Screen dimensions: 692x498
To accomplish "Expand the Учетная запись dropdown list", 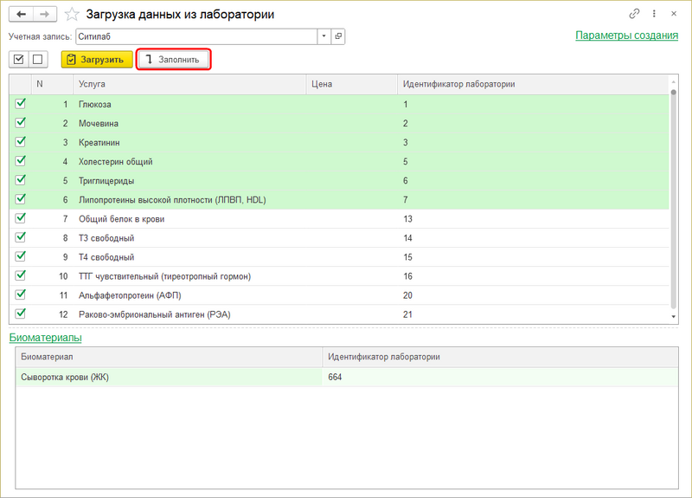I will [x=324, y=36].
